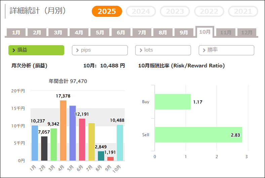
Task: Click the pink 6月 bar showing 12,191
Action: point(82,140)
